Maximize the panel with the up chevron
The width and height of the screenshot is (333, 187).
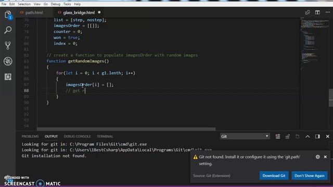coord(308,136)
